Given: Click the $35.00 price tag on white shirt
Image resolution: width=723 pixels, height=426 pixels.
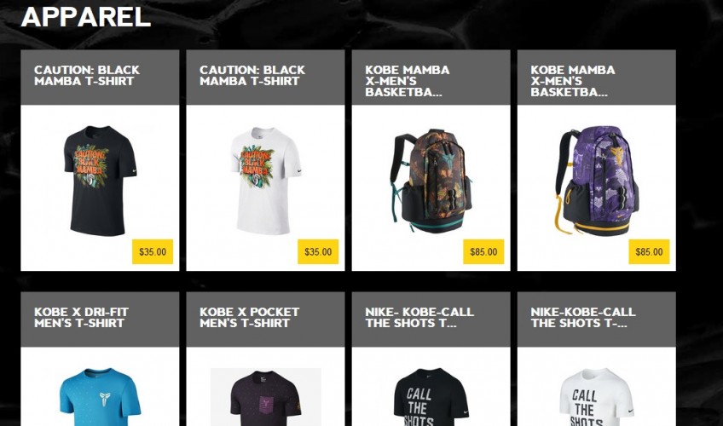Looking at the screenshot, I should 318,251.
